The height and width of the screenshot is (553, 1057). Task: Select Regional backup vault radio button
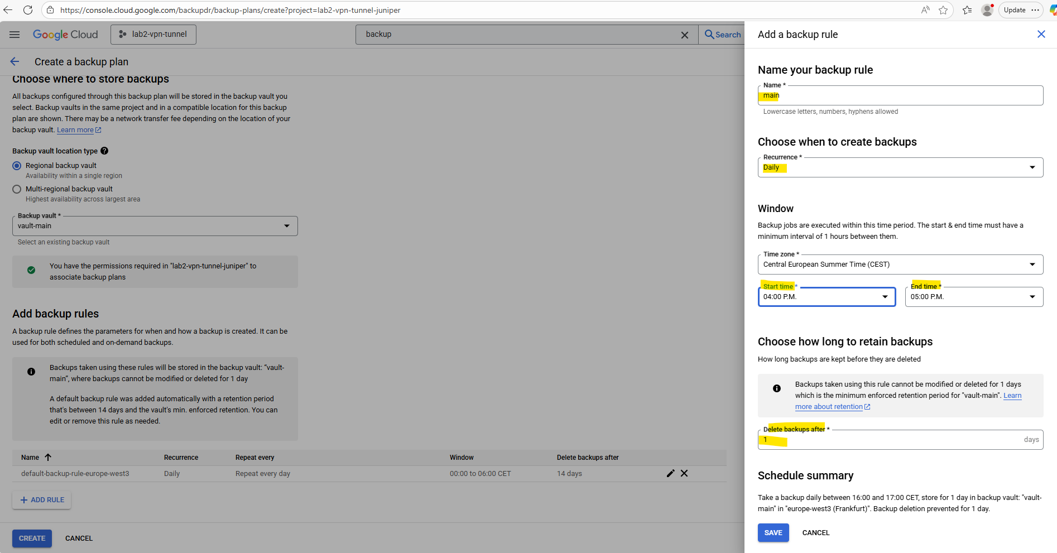[x=17, y=166]
